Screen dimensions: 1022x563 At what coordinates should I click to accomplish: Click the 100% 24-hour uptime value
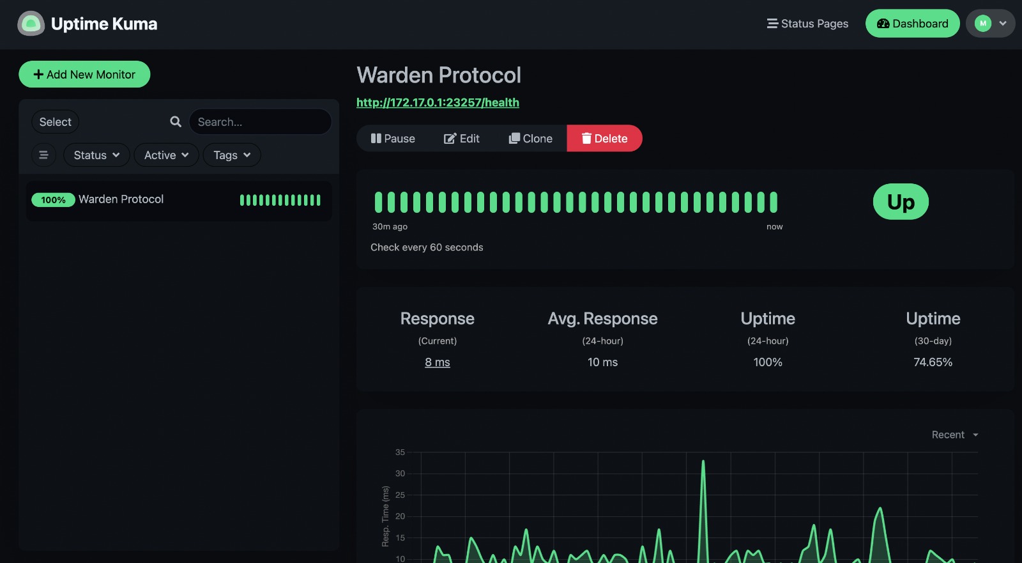click(x=768, y=362)
